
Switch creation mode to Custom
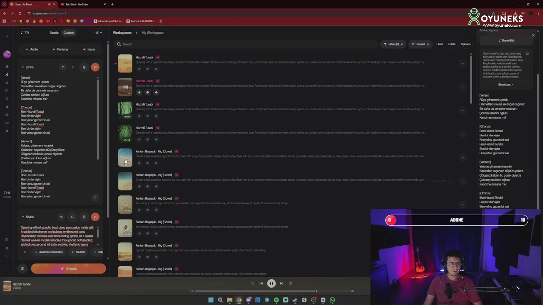pos(68,33)
